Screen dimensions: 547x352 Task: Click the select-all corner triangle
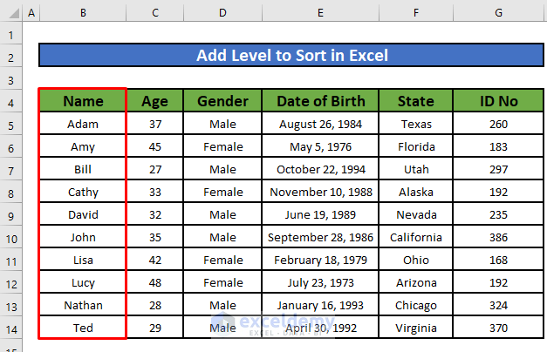tap(10, 13)
